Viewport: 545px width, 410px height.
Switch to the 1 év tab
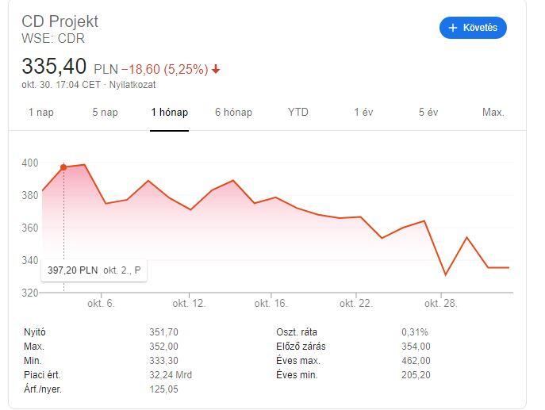[363, 113]
